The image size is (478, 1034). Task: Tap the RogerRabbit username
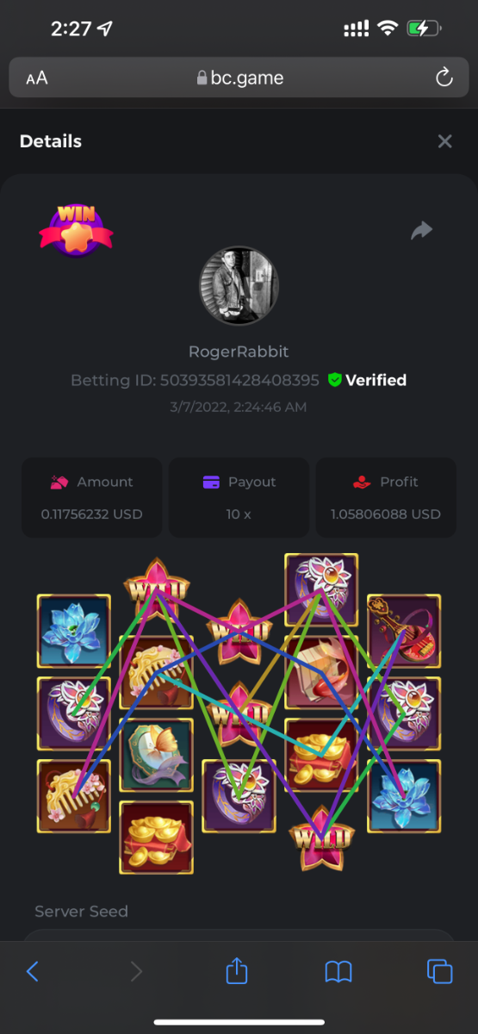point(239,352)
